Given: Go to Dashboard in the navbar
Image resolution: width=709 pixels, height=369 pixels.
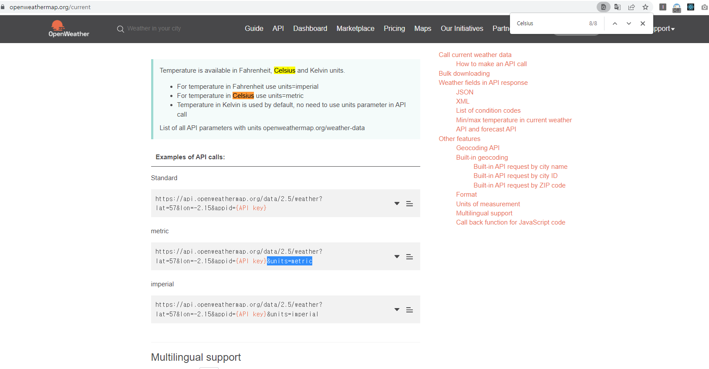Looking at the screenshot, I should pos(310,28).
